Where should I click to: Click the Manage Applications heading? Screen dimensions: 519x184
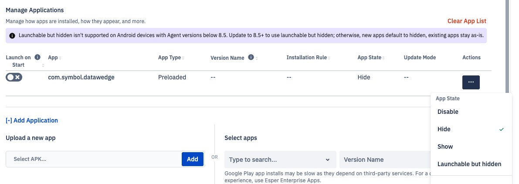pos(35,10)
